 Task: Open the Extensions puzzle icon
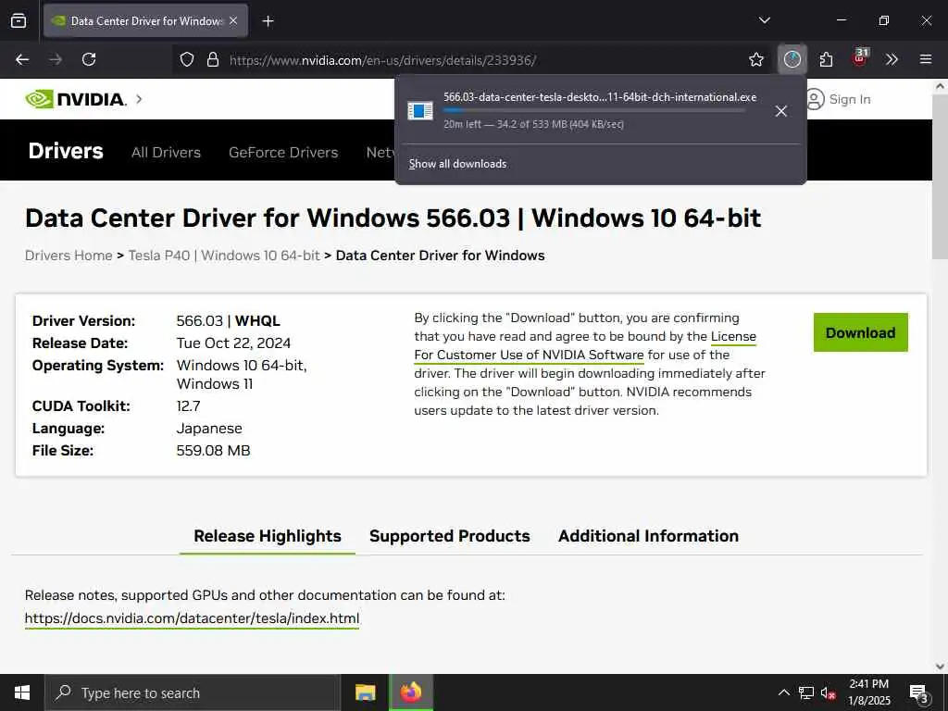[826, 59]
